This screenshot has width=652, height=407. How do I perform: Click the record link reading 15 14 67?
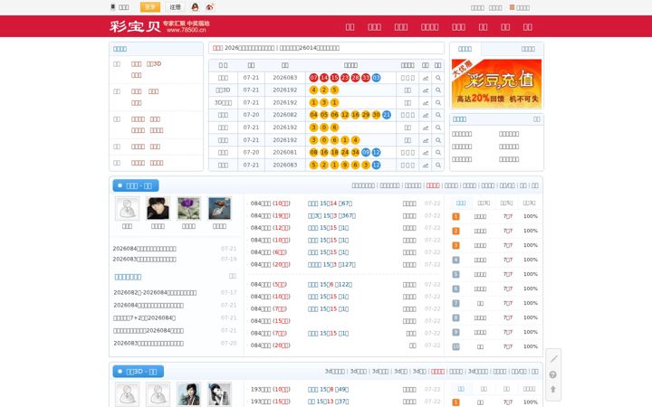[x=330, y=203]
